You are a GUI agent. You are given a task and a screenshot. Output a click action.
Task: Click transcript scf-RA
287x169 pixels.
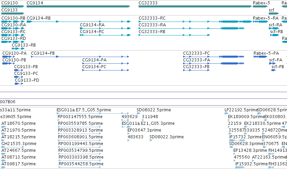coord(276,25)
